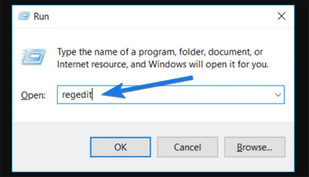Cancel the Run dialog
The height and width of the screenshot is (177, 309).
[187, 147]
